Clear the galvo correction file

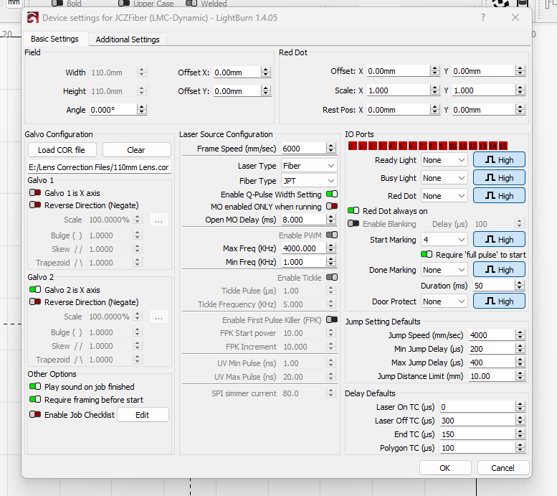136,150
